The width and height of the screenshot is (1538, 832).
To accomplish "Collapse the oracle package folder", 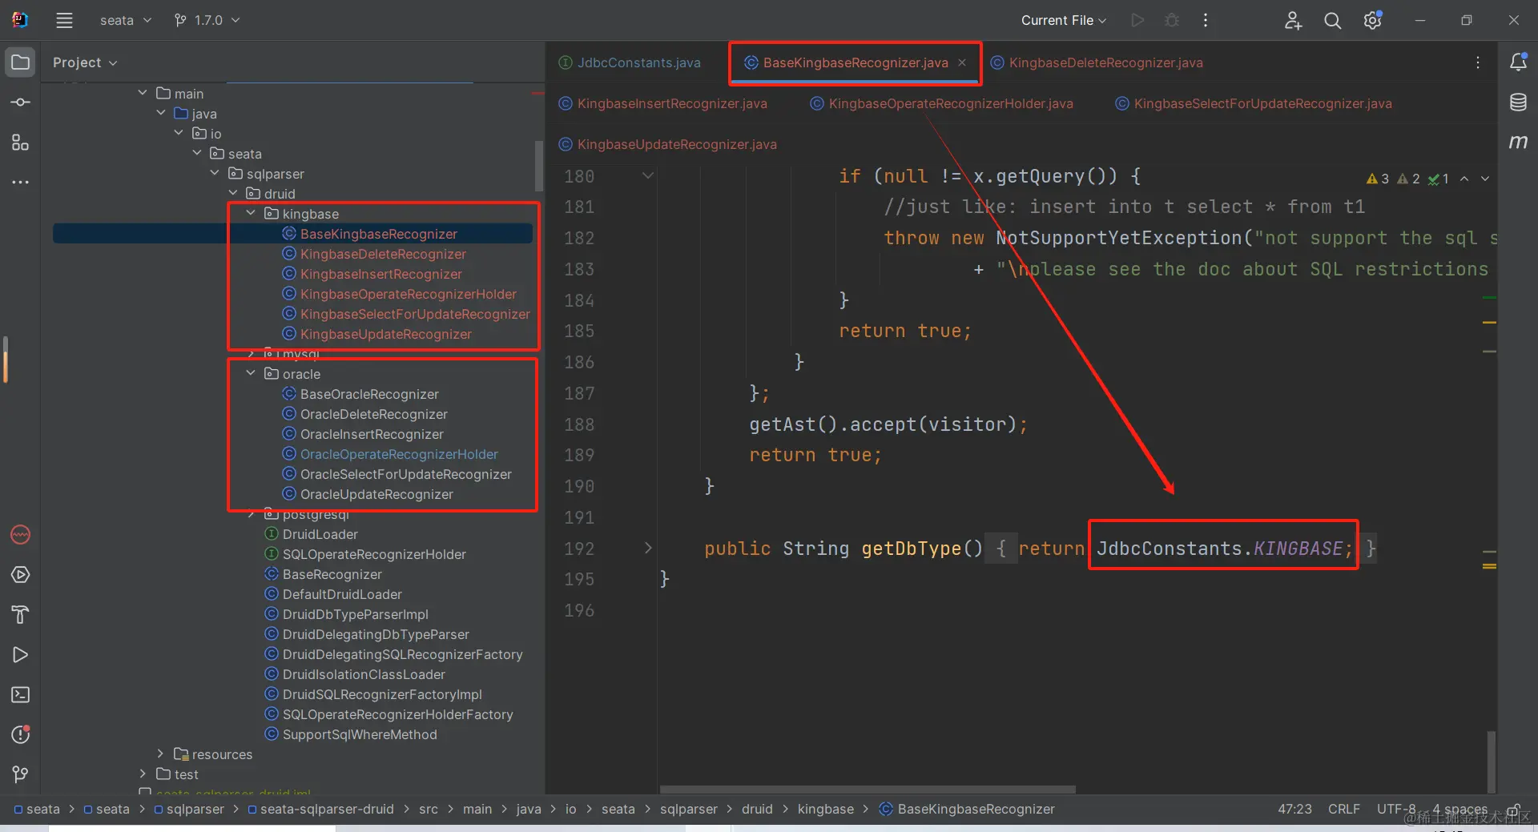I will [251, 374].
